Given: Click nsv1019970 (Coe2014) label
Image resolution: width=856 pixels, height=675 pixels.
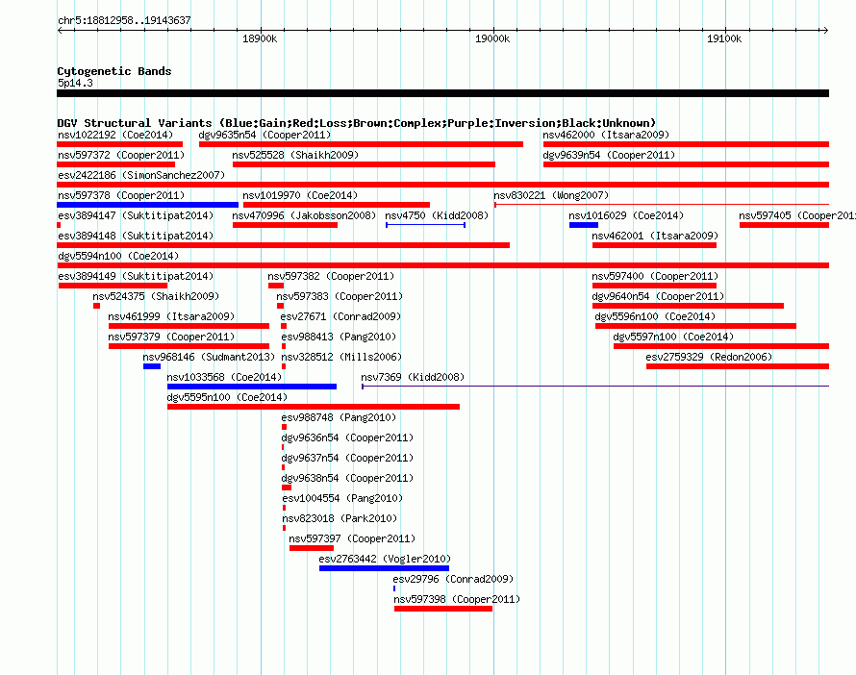Looking at the screenshot, I should pos(300,195).
